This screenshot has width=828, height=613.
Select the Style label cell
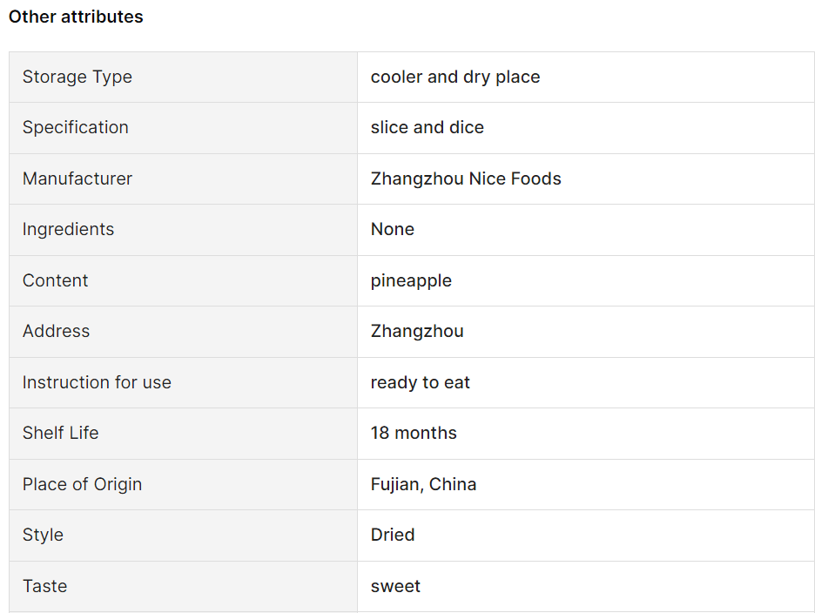(x=183, y=536)
